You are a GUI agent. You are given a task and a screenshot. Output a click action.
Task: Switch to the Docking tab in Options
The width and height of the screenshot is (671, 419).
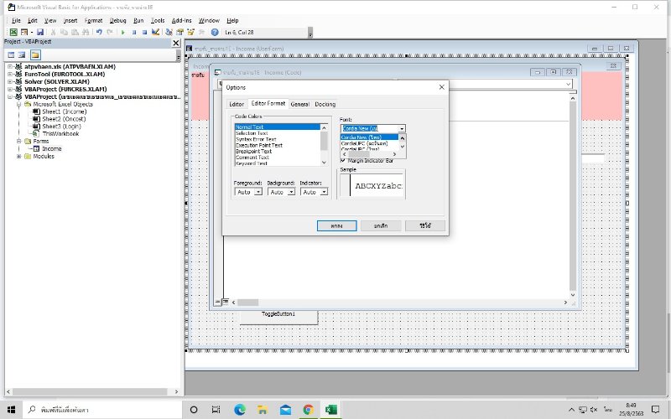(325, 104)
